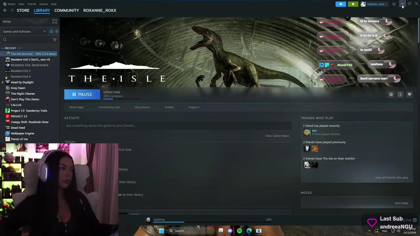Open the Help menu
This screenshot has width=420, height=236.
(53, 4)
